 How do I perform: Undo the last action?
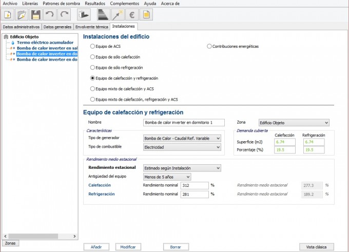pyautogui.click(x=50, y=15)
